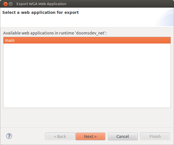This screenshot has height=145, width=174.
Task: Get context help via the circled question mark
Action: pyautogui.click(x=9, y=136)
